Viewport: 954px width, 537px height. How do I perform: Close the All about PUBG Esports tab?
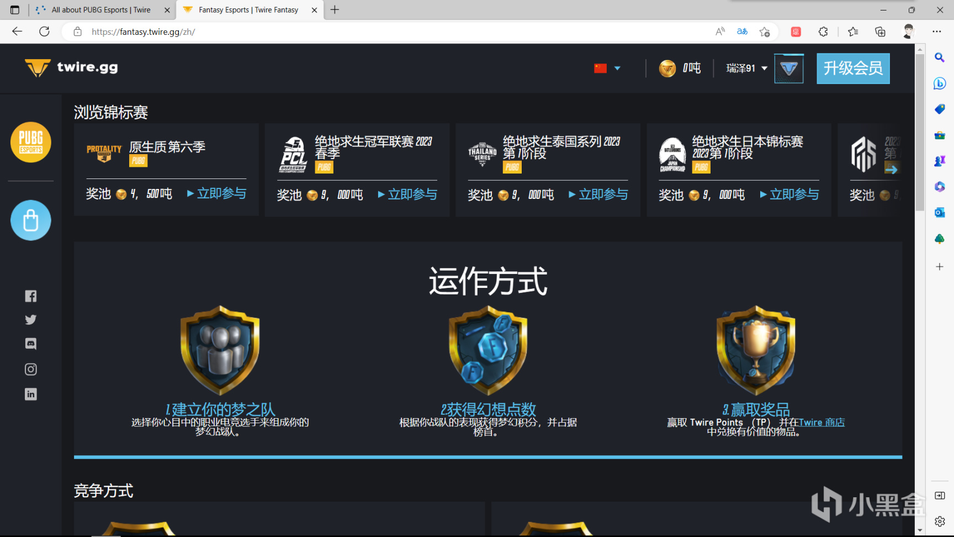pyautogui.click(x=167, y=10)
